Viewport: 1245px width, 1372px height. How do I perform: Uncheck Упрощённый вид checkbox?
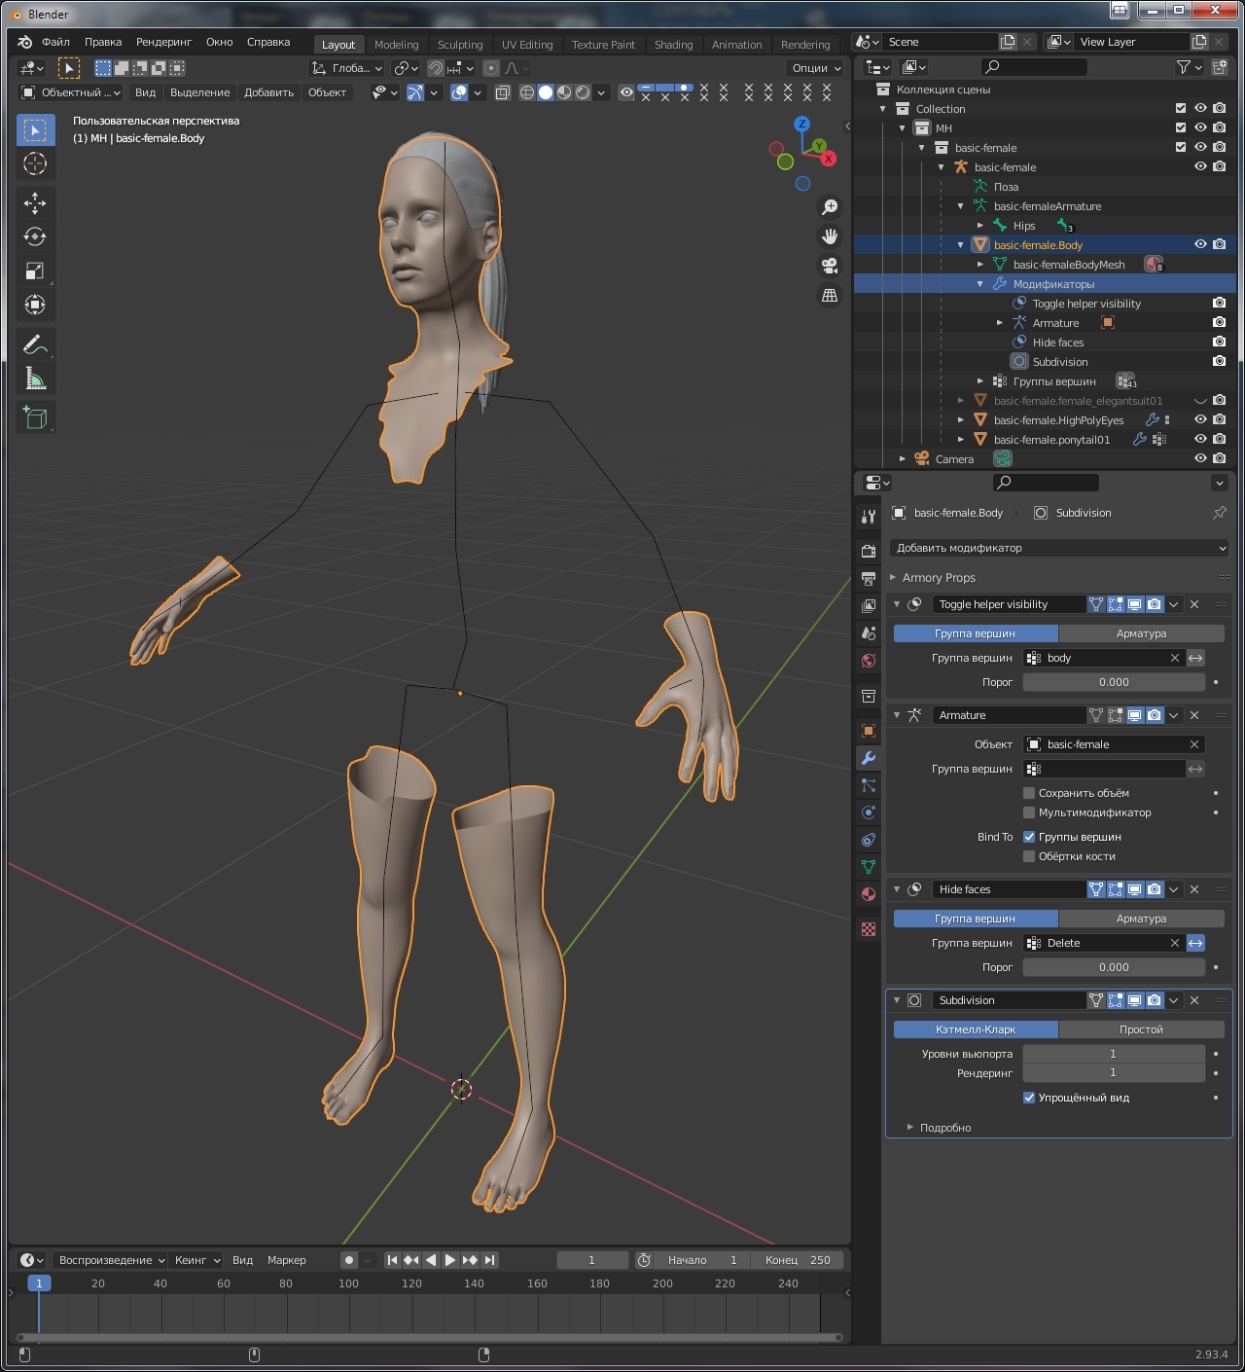coord(1029,1098)
